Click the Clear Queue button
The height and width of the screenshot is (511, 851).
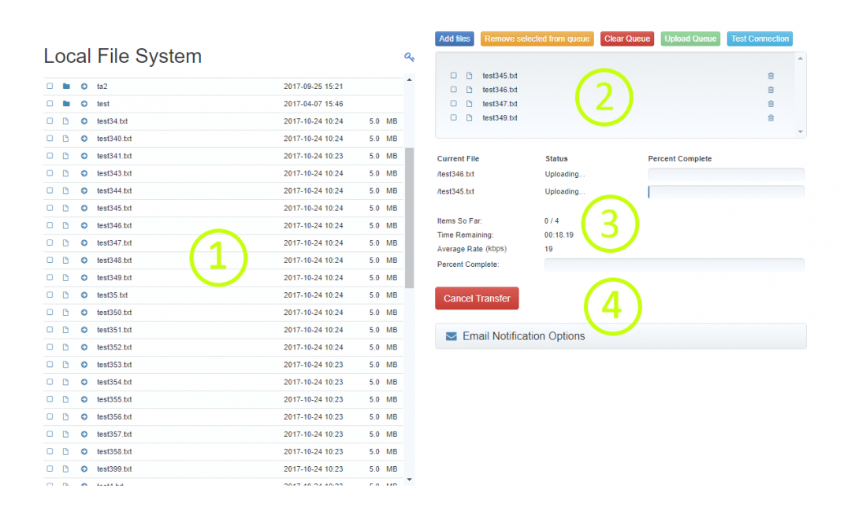click(x=626, y=39)
